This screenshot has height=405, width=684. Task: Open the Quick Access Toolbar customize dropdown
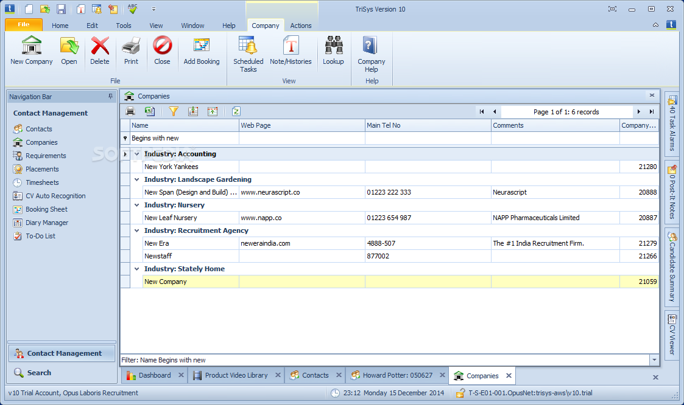(153, 9)
